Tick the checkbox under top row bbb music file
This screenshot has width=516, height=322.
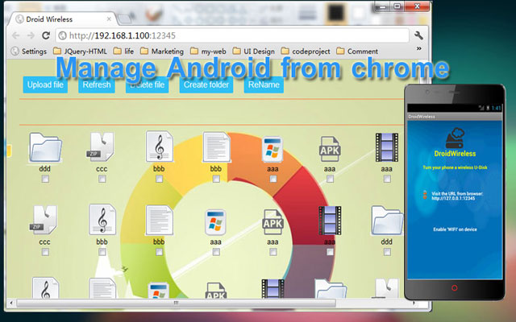point(160,179)
